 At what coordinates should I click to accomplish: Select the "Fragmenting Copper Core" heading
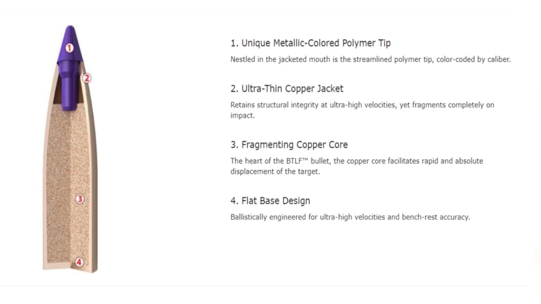(289, 145)
